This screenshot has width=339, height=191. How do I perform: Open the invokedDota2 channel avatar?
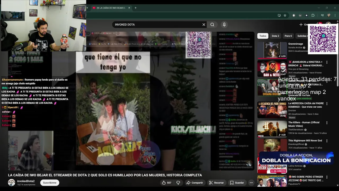(11, 183)
